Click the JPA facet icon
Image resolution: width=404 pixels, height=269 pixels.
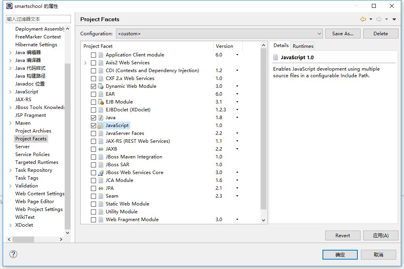(101, 188)
